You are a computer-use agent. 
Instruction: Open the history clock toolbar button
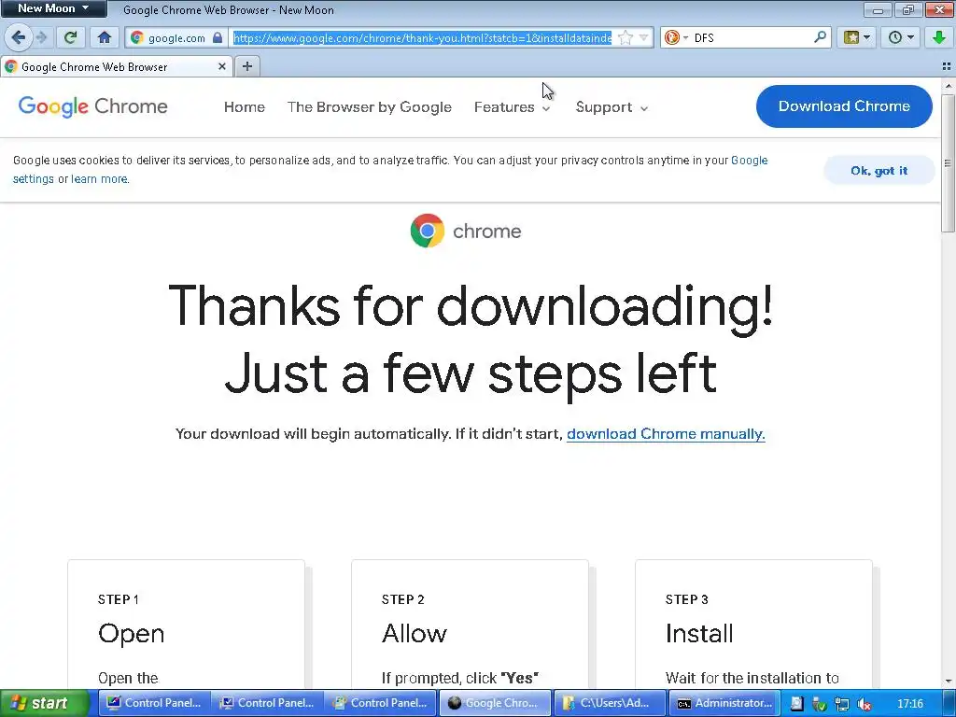coord(900,37)
